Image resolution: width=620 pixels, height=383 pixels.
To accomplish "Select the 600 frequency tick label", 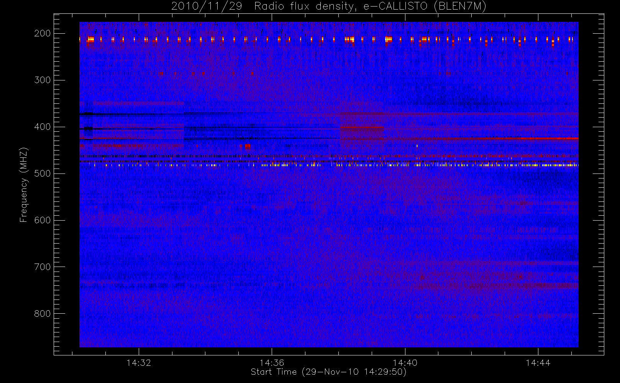I will coord(43,220).
